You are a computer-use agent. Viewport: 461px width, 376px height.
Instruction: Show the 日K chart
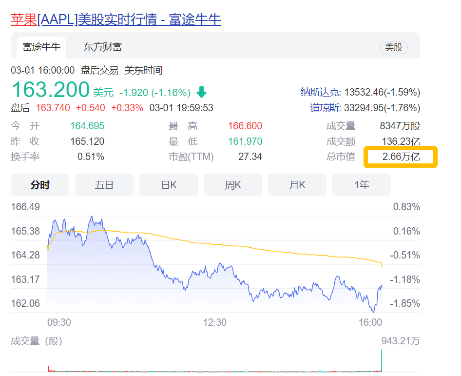169,185
